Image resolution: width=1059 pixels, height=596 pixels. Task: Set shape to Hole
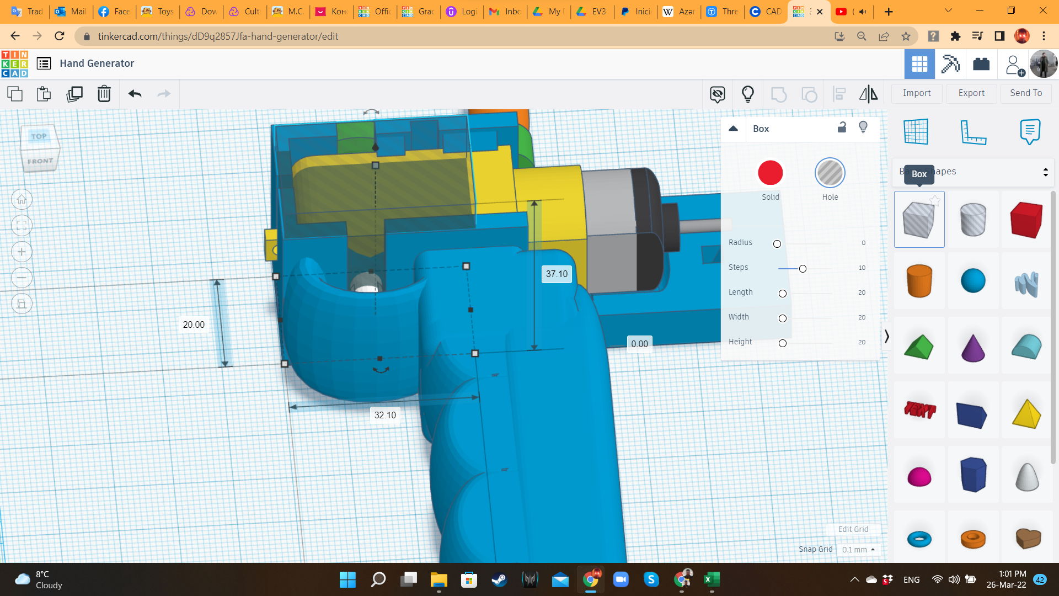830,173
